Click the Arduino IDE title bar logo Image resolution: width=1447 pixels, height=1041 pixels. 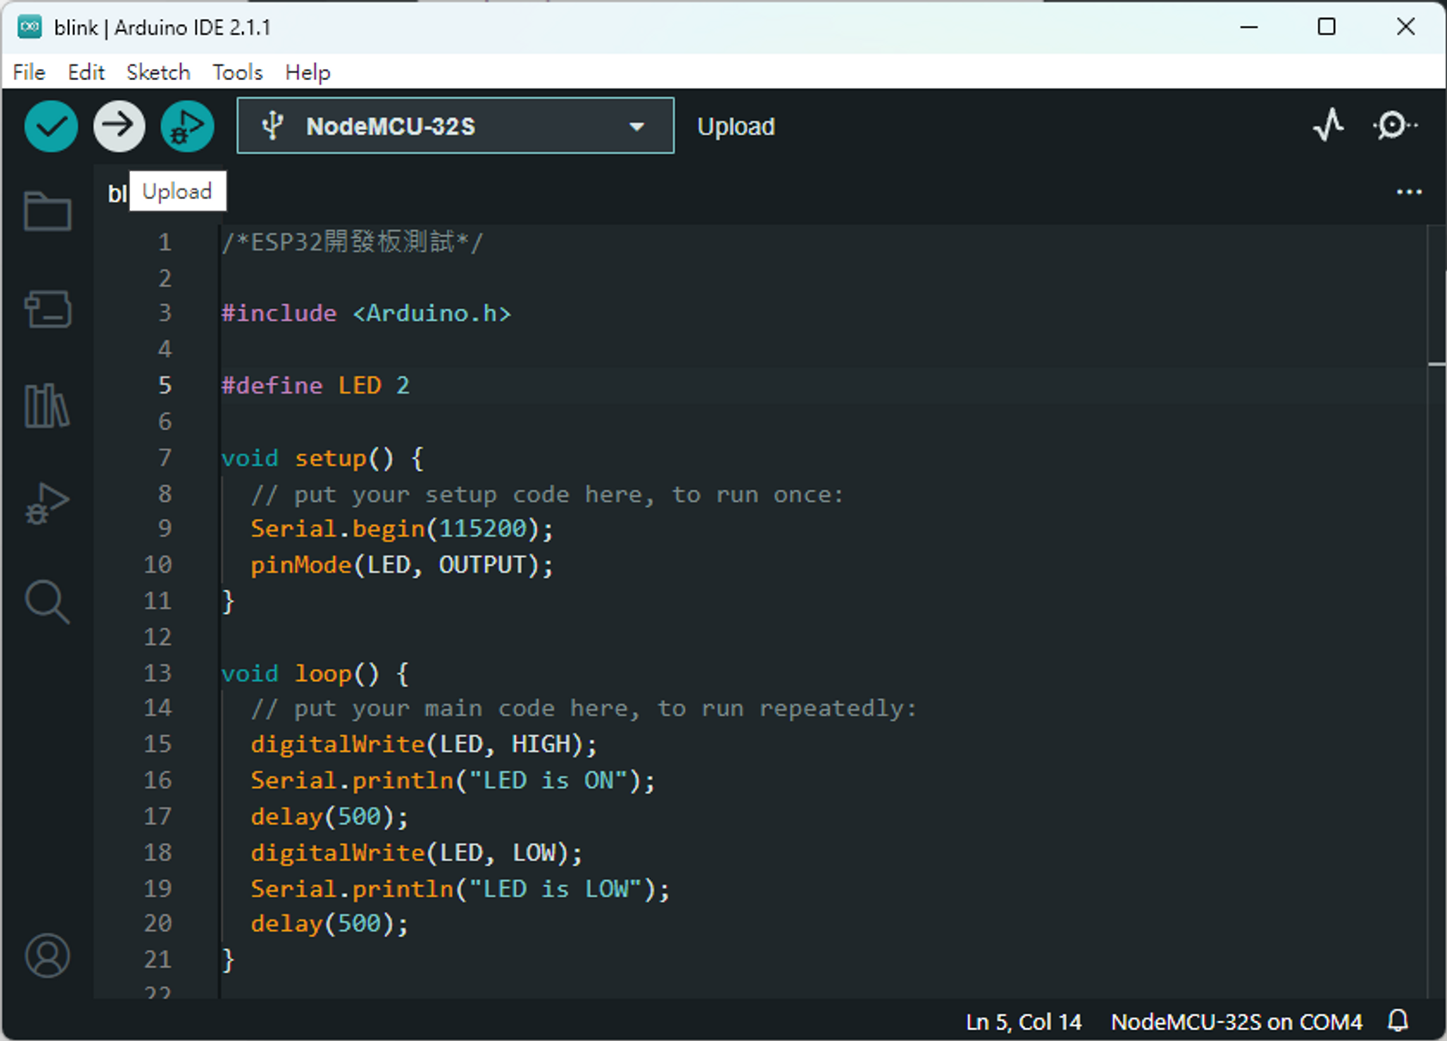(30, 27)
